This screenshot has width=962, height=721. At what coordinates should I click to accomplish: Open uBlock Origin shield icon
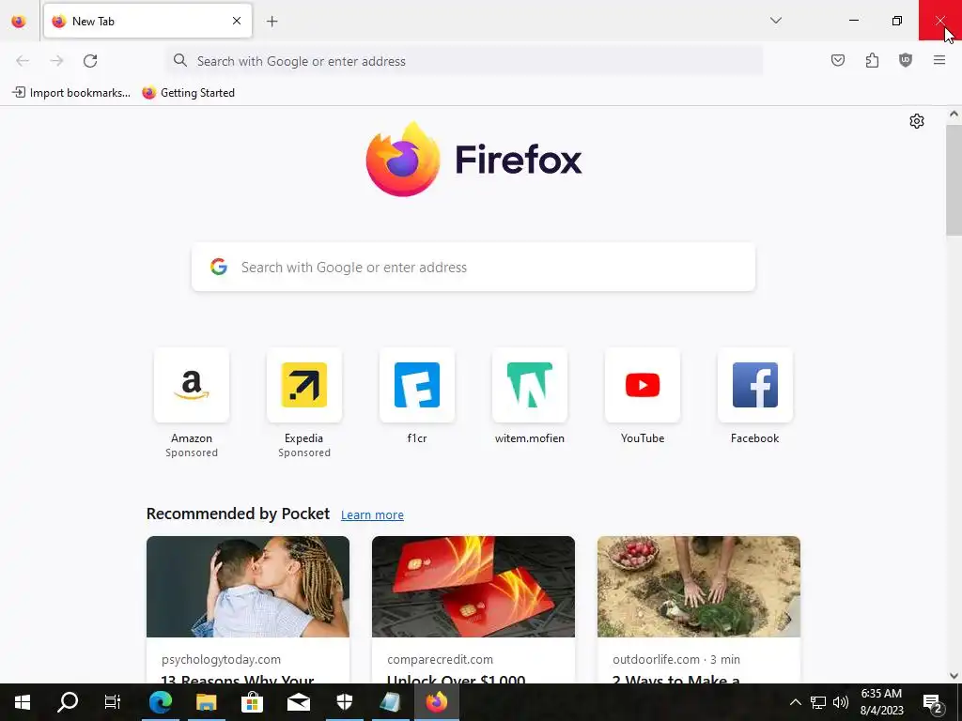point(905,60)
